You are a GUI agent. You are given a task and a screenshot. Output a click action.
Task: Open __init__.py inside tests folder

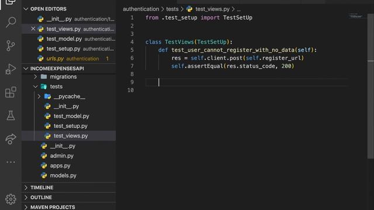(69, 106)
